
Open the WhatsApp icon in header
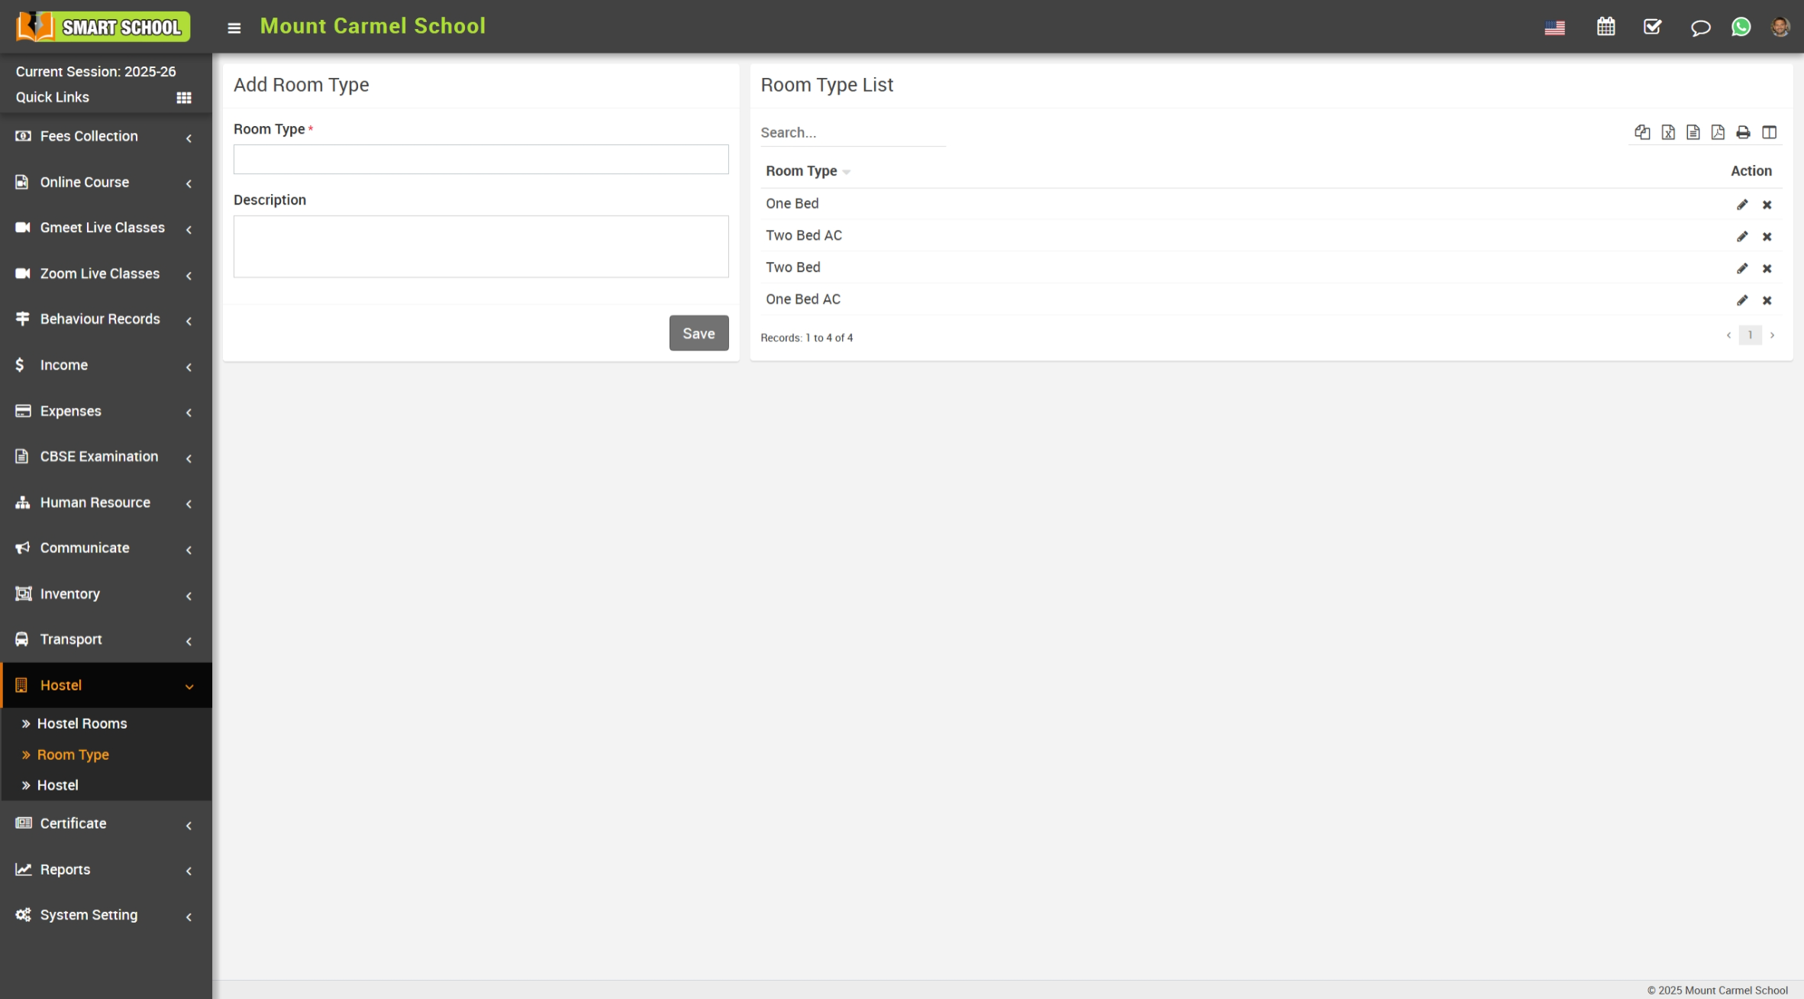(1741, 27)
